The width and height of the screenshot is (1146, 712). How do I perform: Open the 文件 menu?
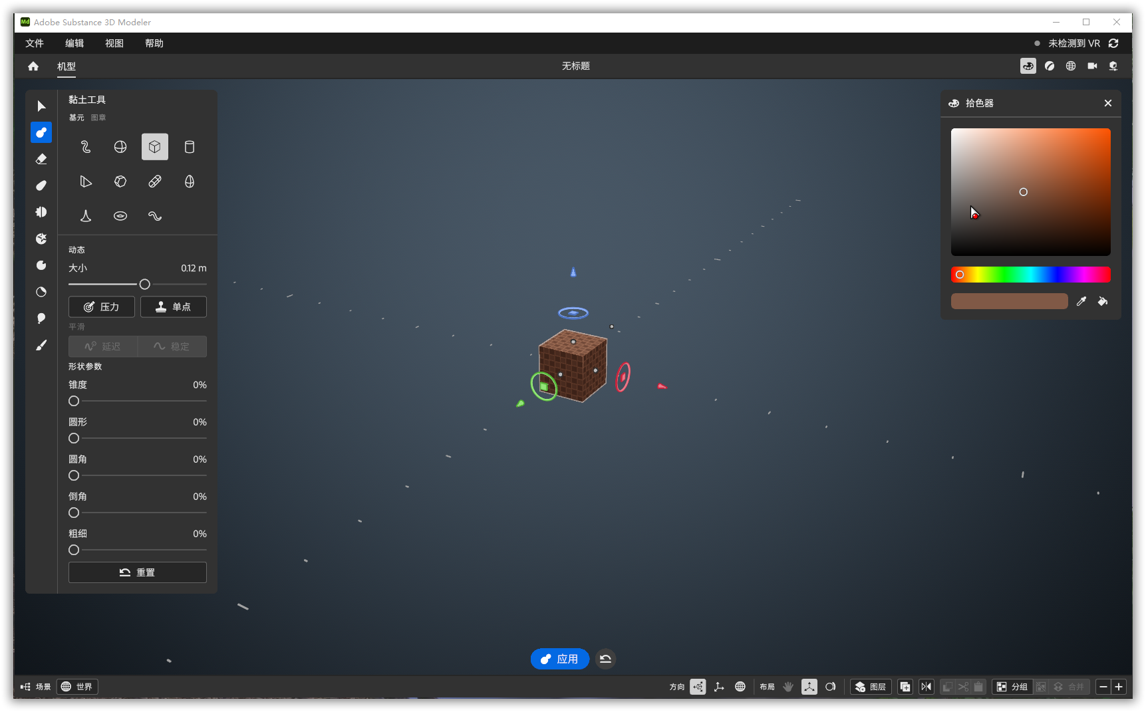coord(35,43)
